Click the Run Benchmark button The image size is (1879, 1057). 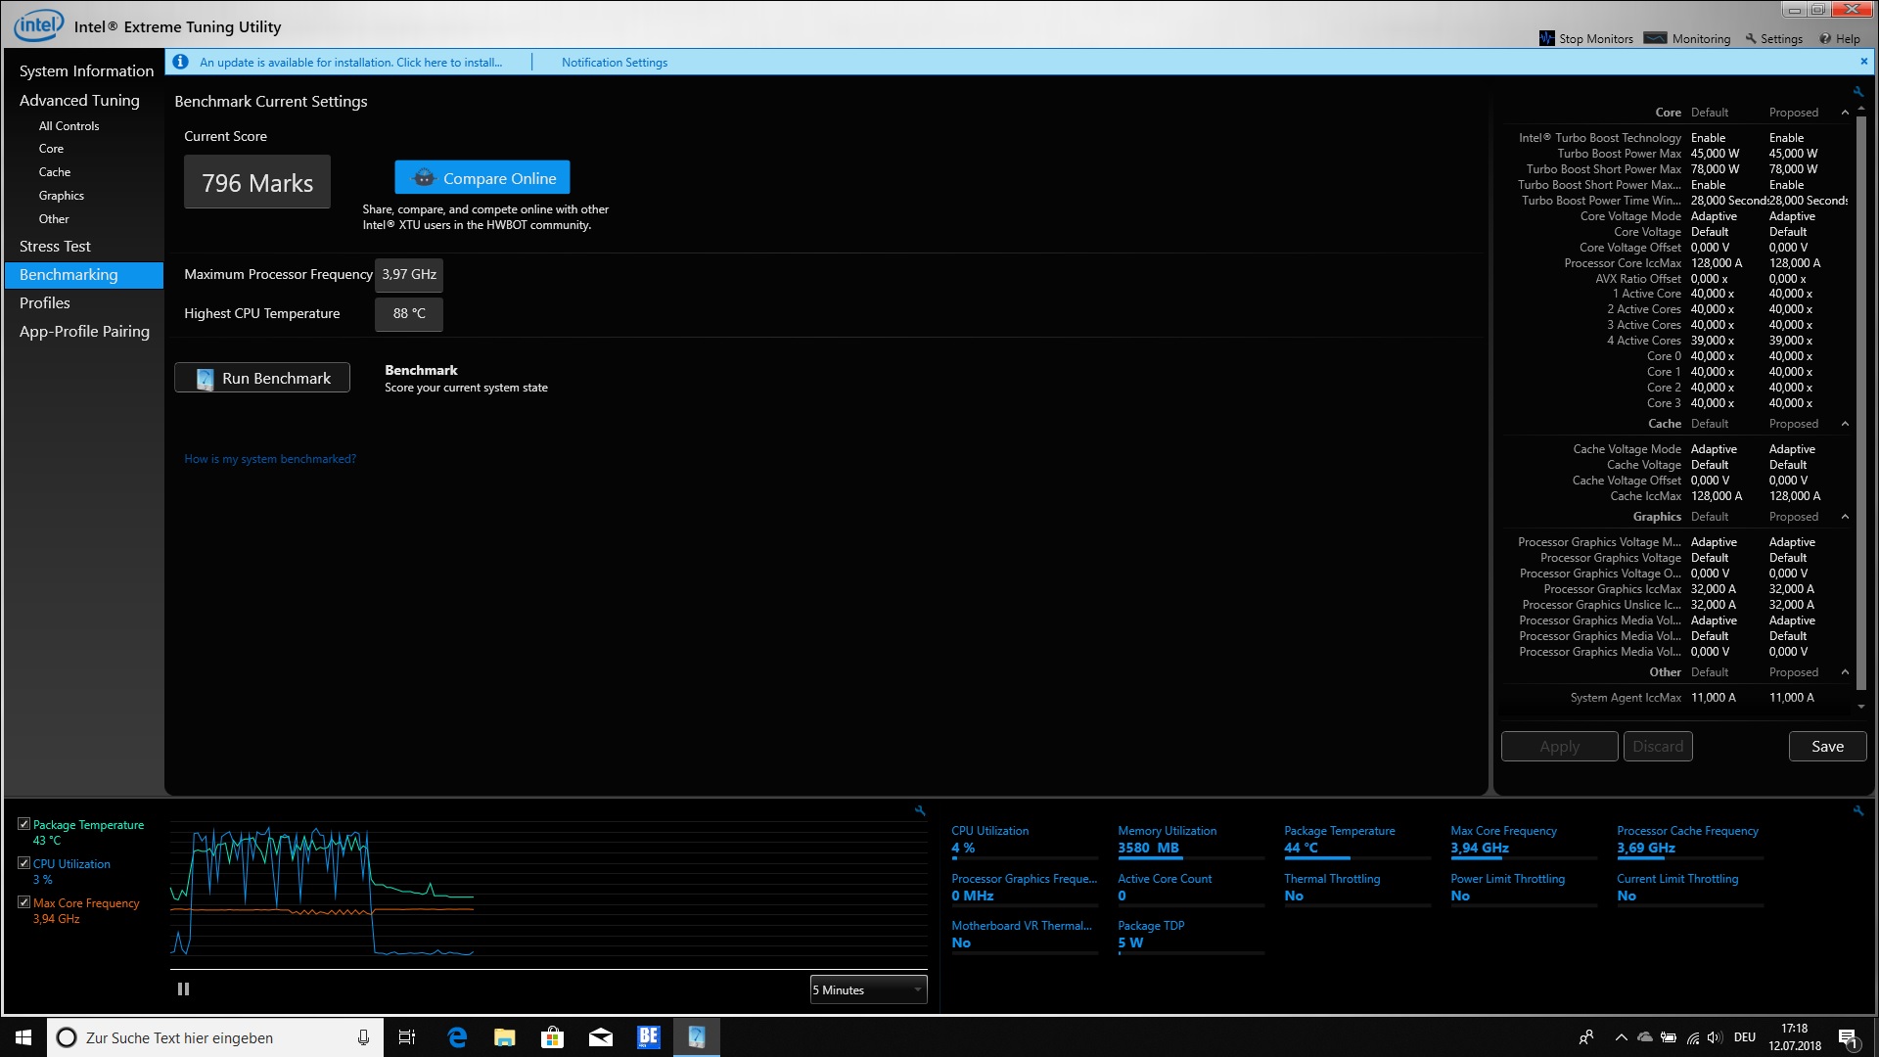pyautogui.click(x=262, y=378)
